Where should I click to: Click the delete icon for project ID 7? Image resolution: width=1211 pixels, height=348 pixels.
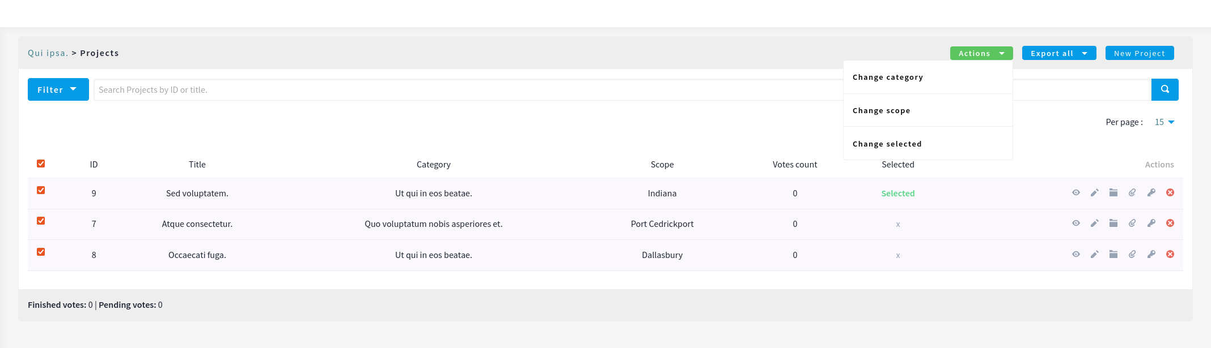click(x=1170, y=224)
